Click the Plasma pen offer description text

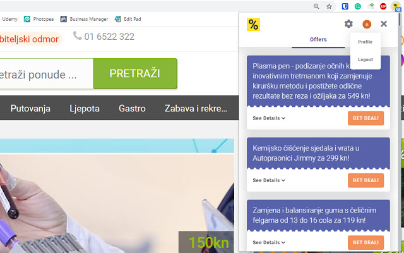pos(312,81)
